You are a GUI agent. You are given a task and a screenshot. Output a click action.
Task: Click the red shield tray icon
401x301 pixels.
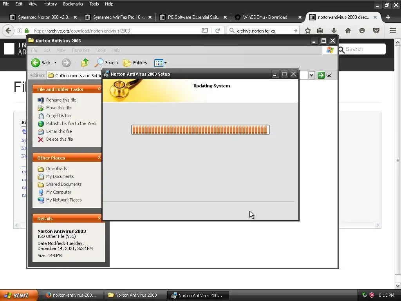pos(372,295)
